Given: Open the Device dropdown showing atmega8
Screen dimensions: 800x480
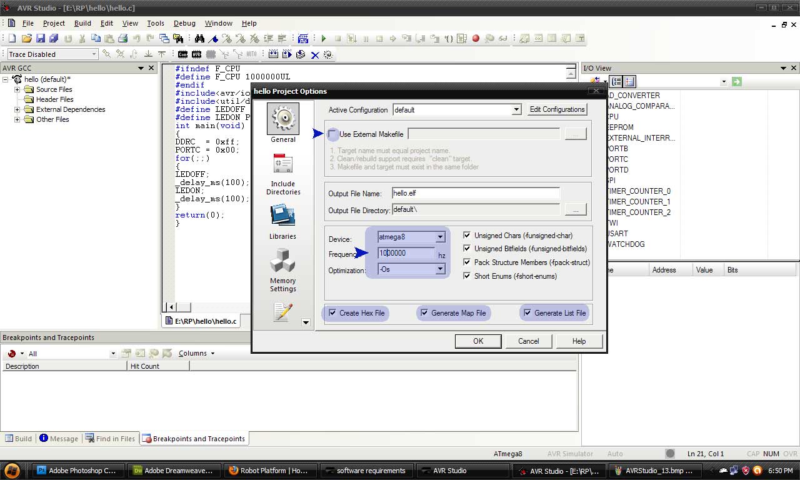Looking at the screenshot, I should (x=440, y=237).
